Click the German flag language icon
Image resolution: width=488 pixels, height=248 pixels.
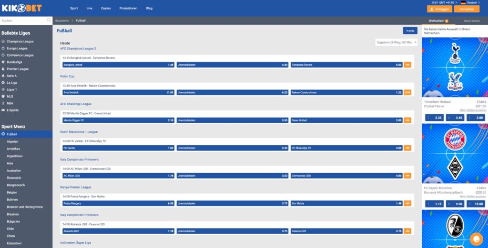(463, 2)
